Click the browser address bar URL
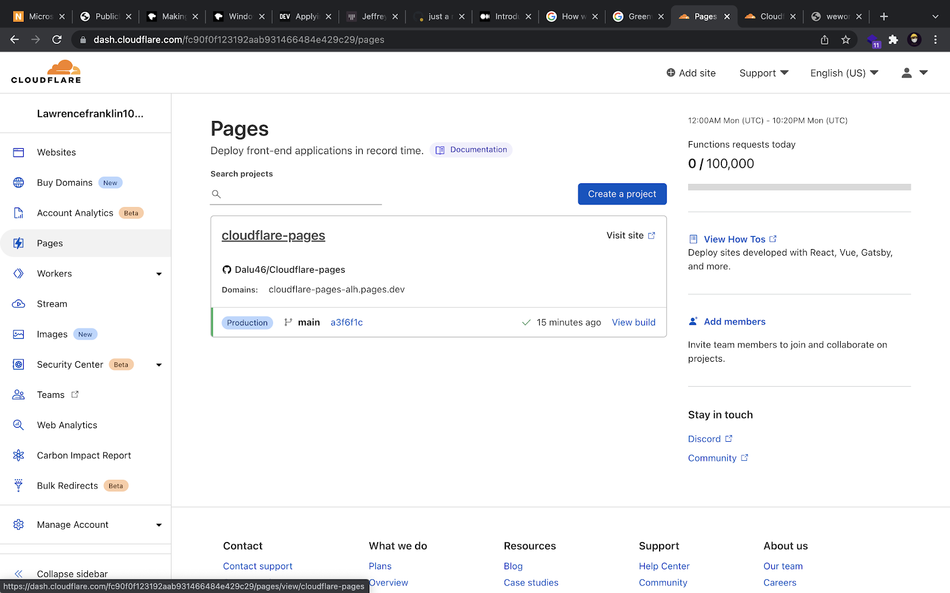 tap(239, 40)
